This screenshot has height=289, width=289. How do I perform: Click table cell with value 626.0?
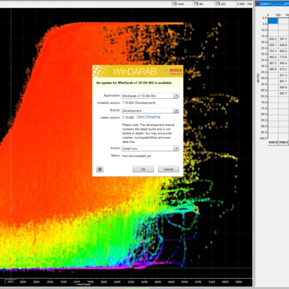pyautogui.click(x=283, y=45)
